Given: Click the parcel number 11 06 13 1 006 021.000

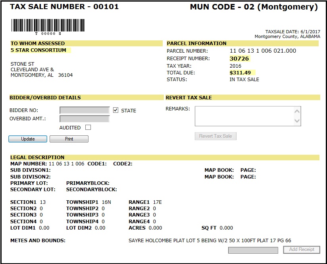Looking at the screenshot, I should (263, 51).
